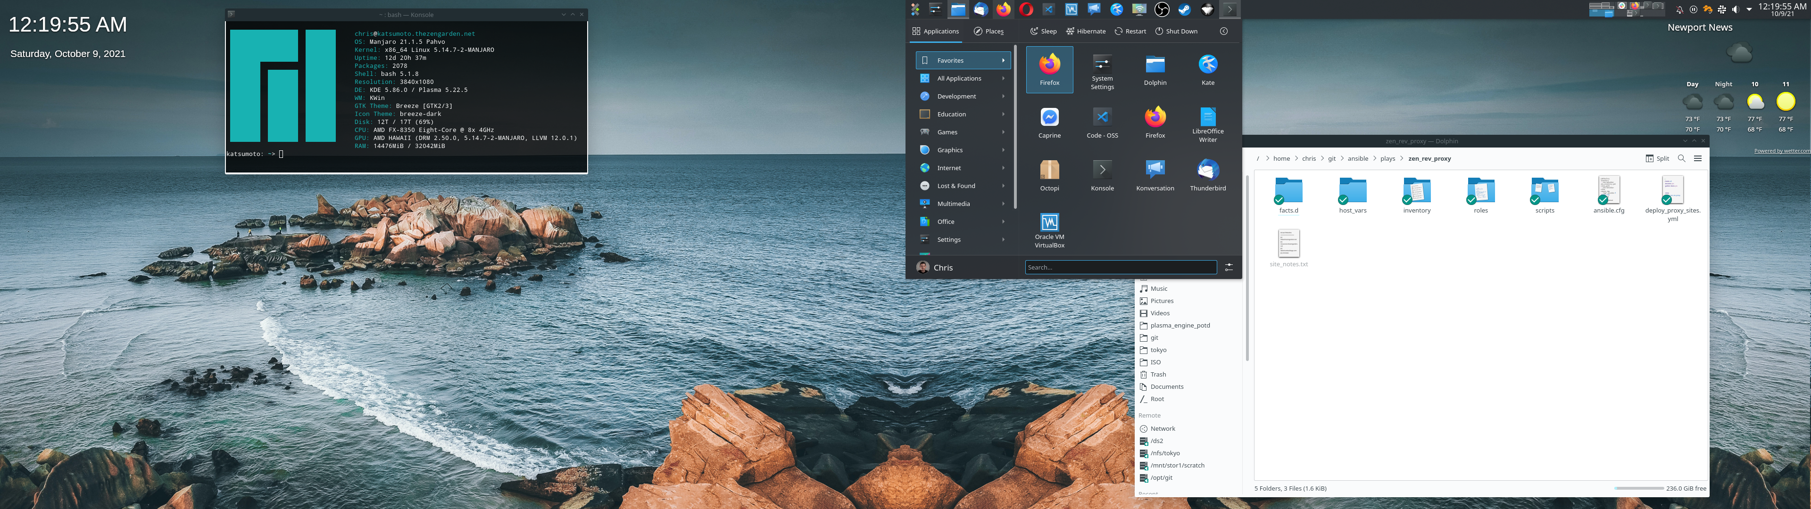
Task: Open search in the Dolphin toolbar
Action: tap(1682, 158)
